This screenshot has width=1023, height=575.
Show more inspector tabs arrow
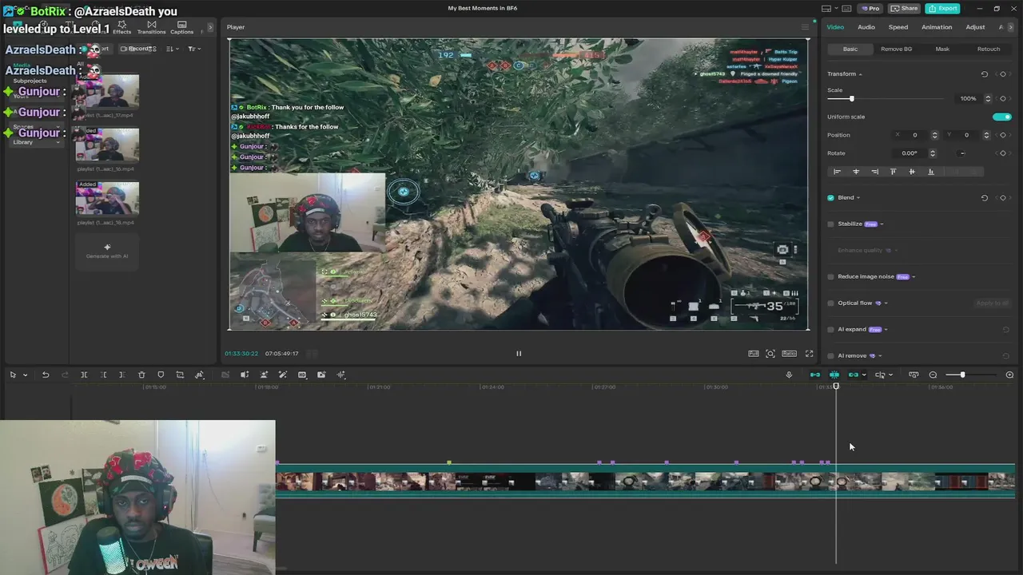1011,27
